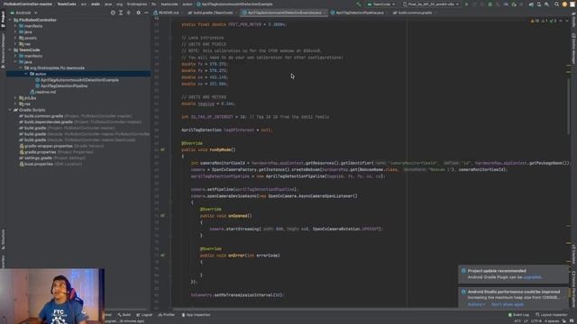
Task: Click the webcam overlay thumbnail
Action: click(52, 296)
